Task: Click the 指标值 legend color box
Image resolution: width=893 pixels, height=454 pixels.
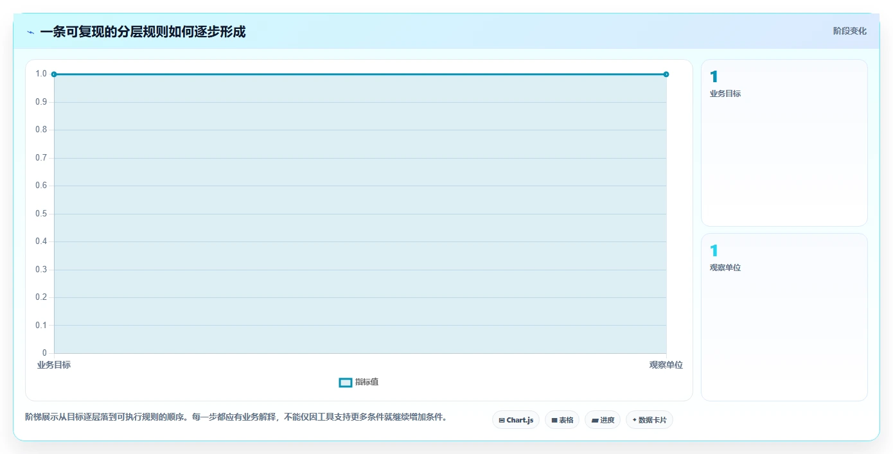Action: (346, 383)
